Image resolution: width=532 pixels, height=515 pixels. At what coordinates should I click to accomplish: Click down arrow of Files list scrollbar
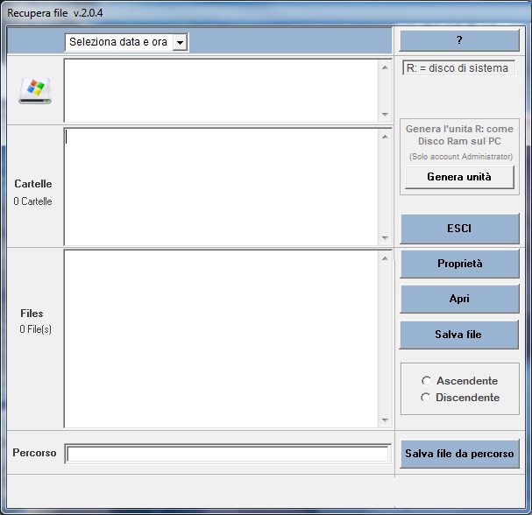point(385,420)
